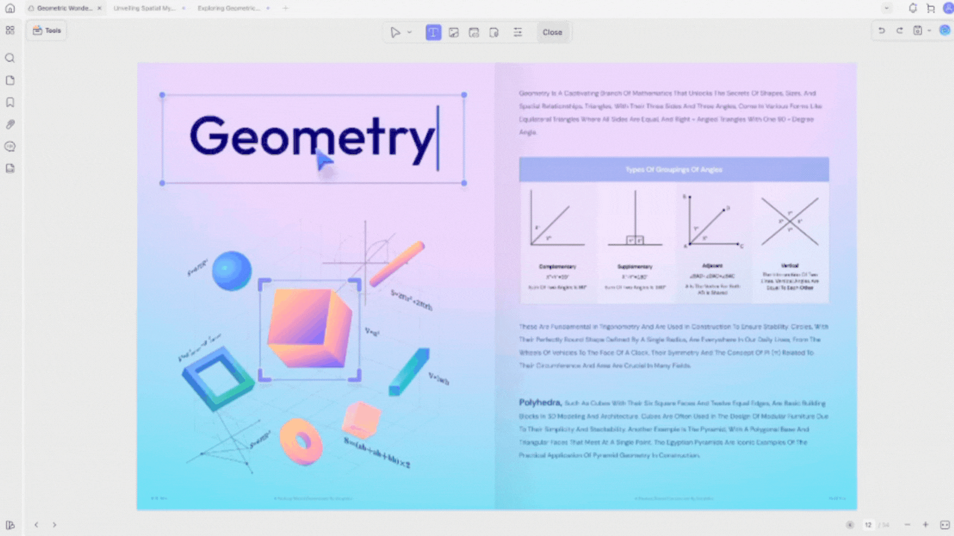Open the pointer tool dropdown arrow
The image size is (954, 536).
(x=410, y=32)
